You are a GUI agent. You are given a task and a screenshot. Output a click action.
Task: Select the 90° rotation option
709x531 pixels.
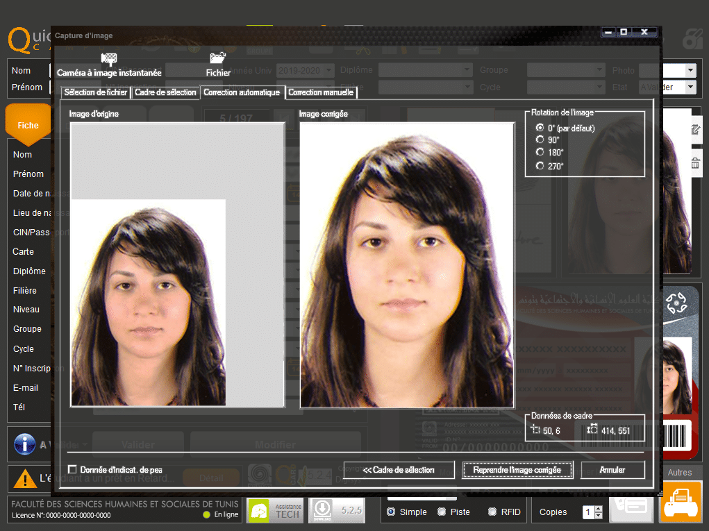click(540, 140)
